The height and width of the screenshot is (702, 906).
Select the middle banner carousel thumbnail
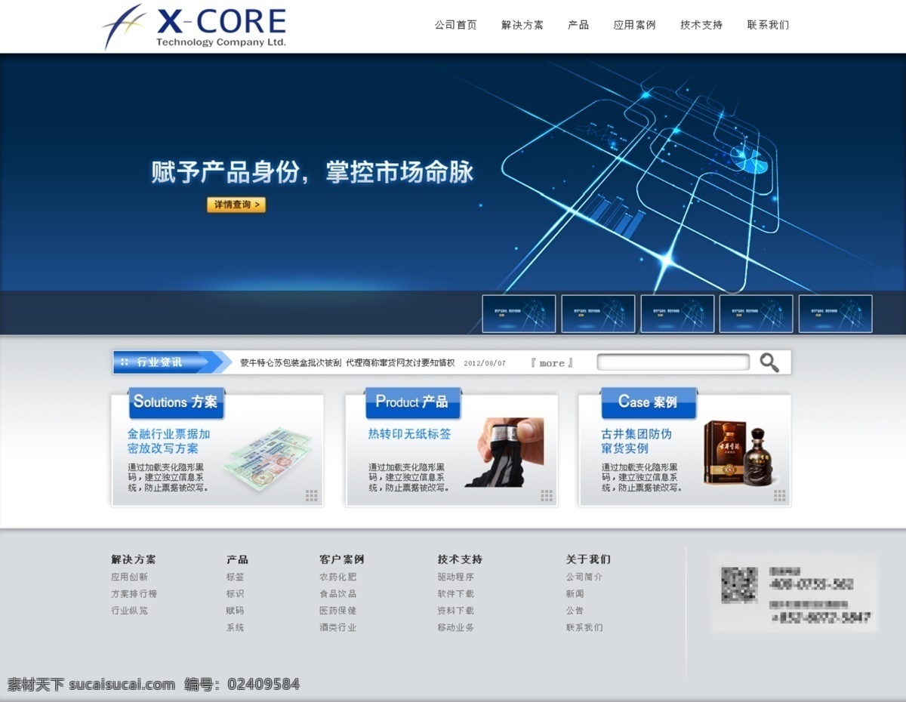677,314
